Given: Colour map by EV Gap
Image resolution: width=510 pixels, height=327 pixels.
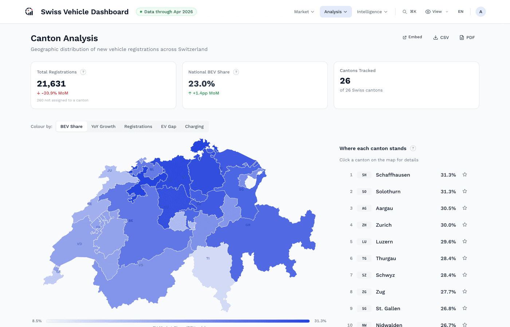Looking at the screenshot, I should pos(169,126).
